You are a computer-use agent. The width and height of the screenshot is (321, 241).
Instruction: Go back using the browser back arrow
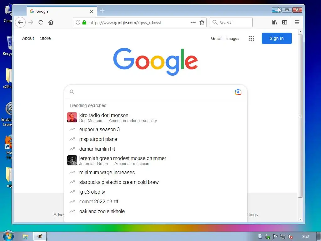[x=20, y=22]
